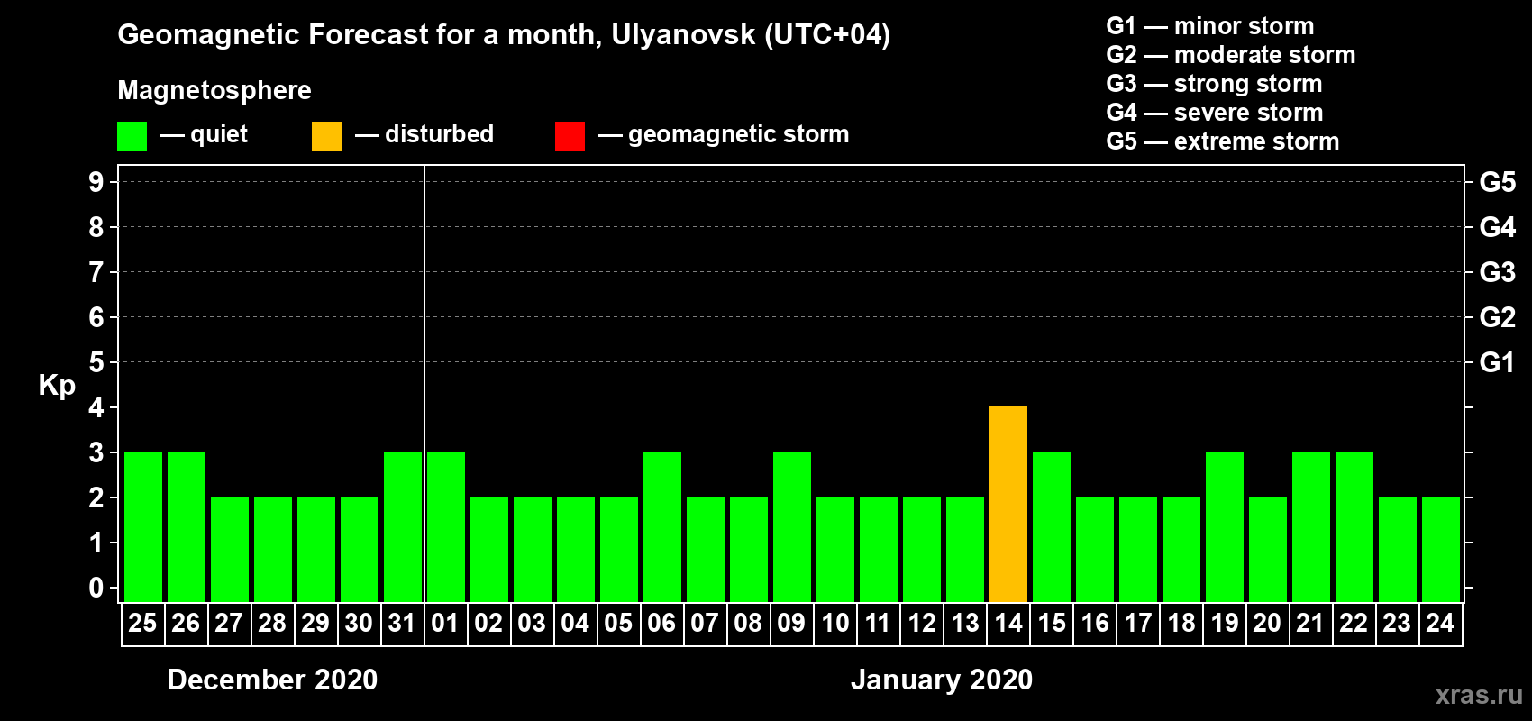This screenshot has height=721, width=1532.
Task: Select the green bar for December 26
Action: [187, 527]
